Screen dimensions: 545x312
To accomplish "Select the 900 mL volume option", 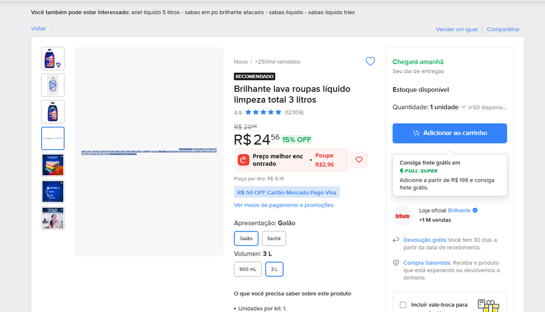I will coord(248,270).
